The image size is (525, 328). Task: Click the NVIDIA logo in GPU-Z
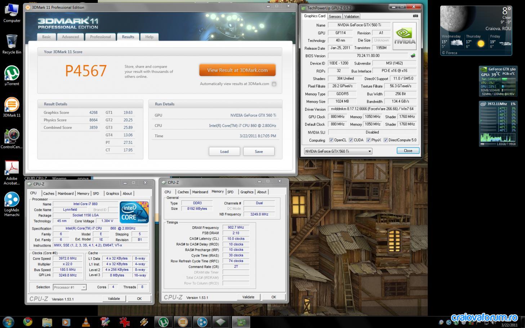coord(404,36)
